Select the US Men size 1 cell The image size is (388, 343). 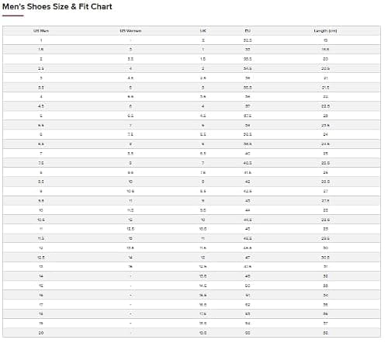point(41,40)
